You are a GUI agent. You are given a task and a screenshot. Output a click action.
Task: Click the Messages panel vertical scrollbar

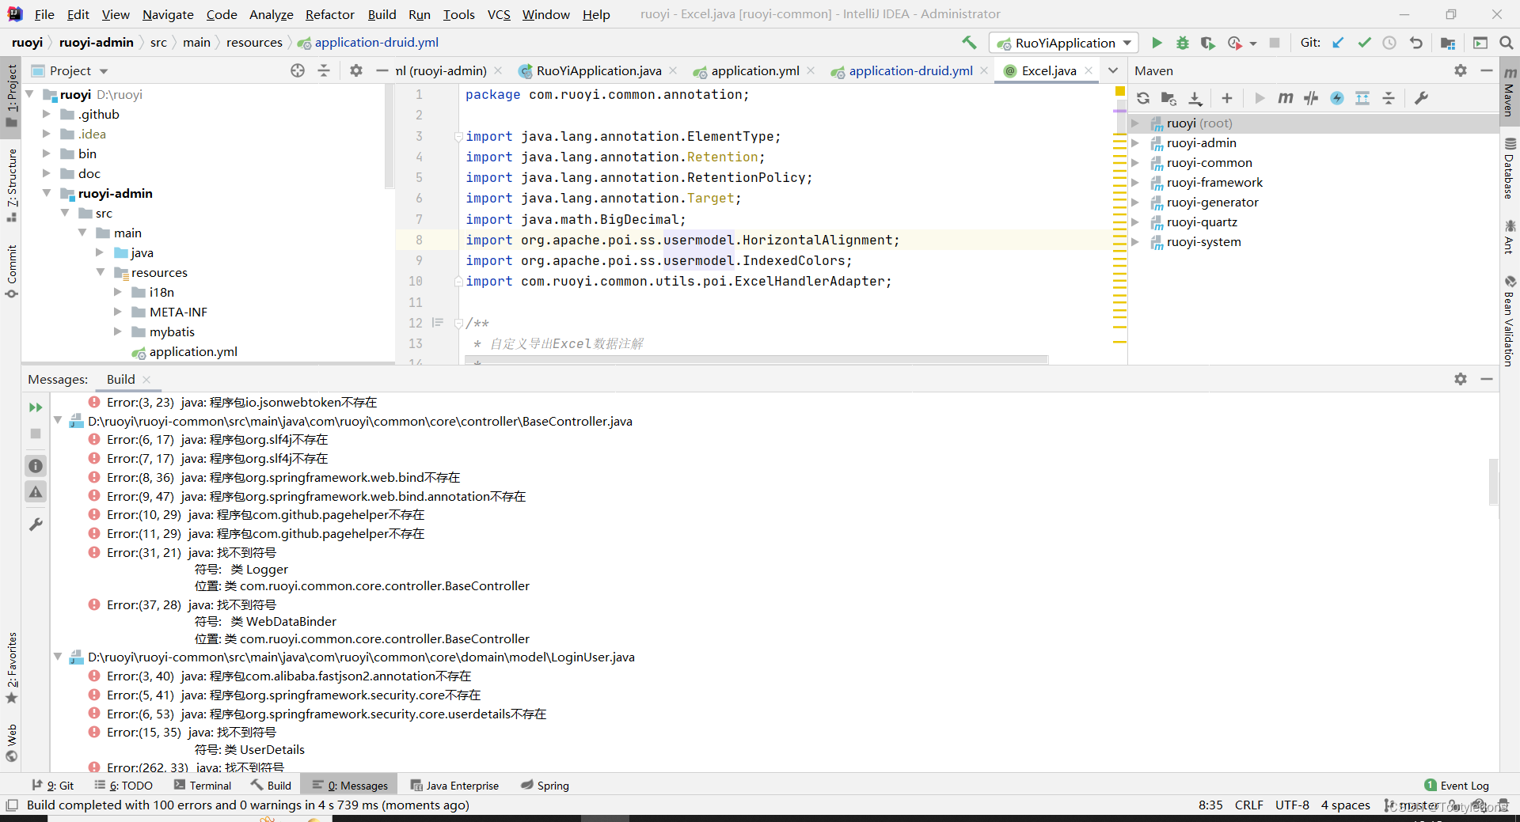point(1493,481)
